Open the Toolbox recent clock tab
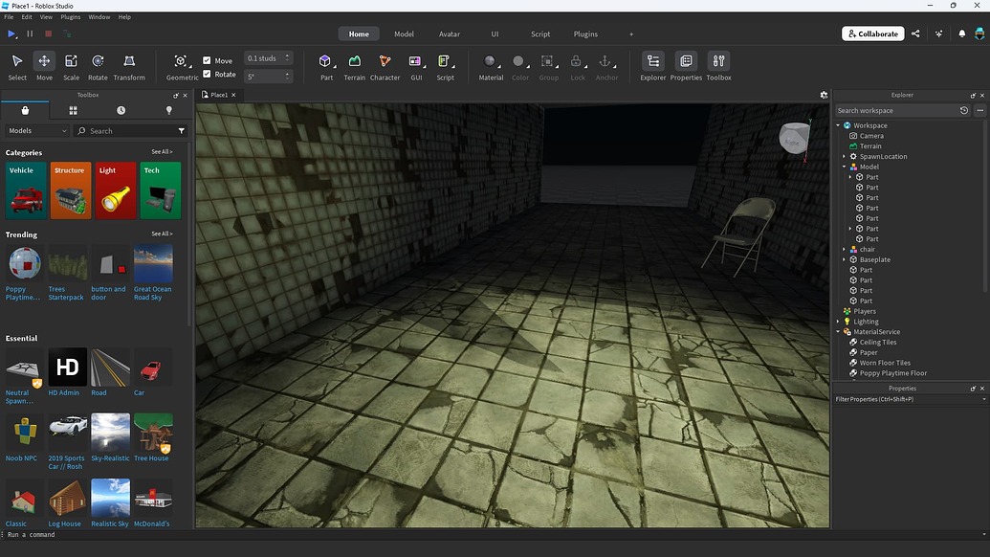The height and width of the screenshot is (557, 990). tap(121, 110)
